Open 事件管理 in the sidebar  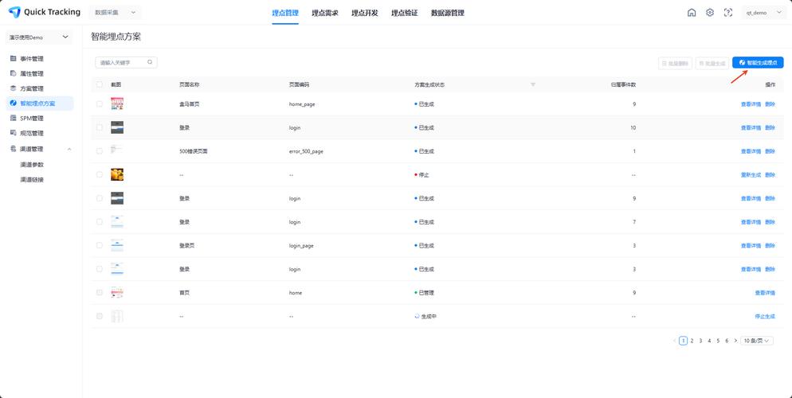pos(32,58)
